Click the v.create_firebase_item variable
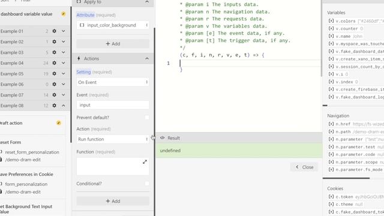 click(359, 89)
